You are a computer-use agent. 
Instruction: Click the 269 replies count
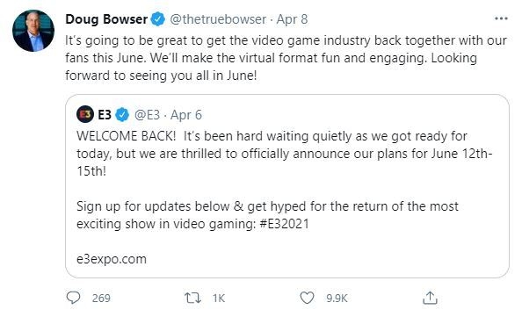coord(101,298)
